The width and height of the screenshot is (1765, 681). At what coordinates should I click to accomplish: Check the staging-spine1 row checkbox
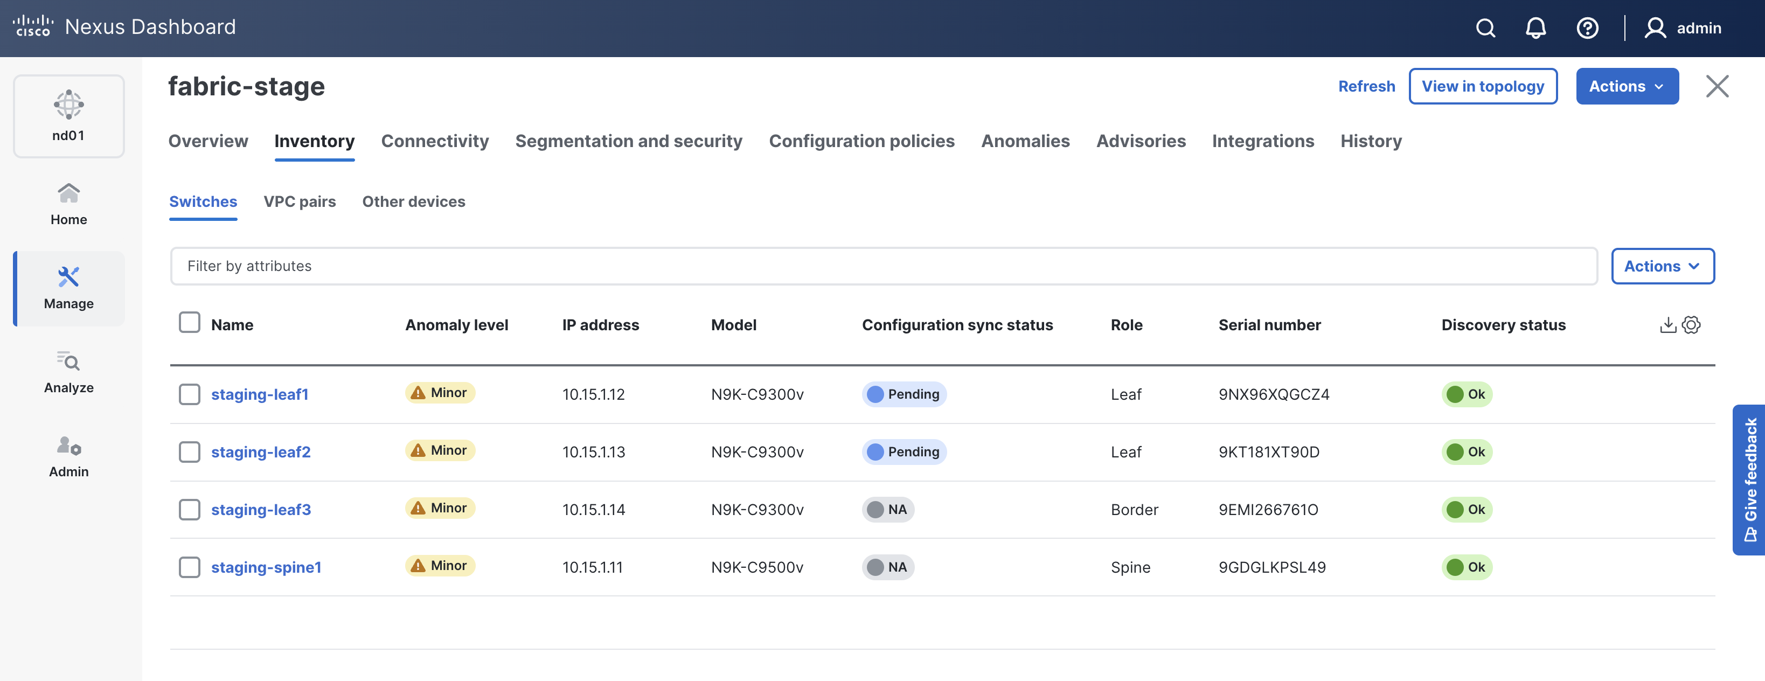pyautogui.click(x=189, y=567)
